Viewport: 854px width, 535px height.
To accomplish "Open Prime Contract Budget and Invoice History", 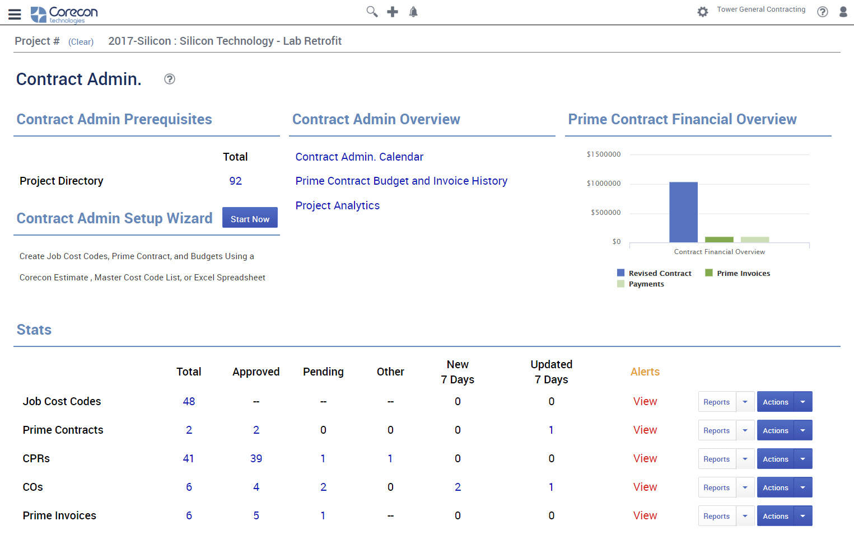I will (401, 181).
